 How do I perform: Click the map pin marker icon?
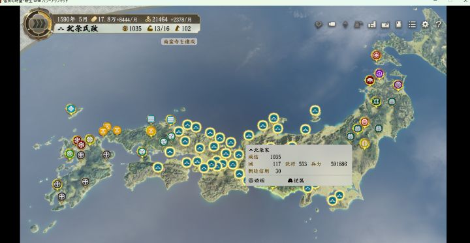tap(345, 25)
